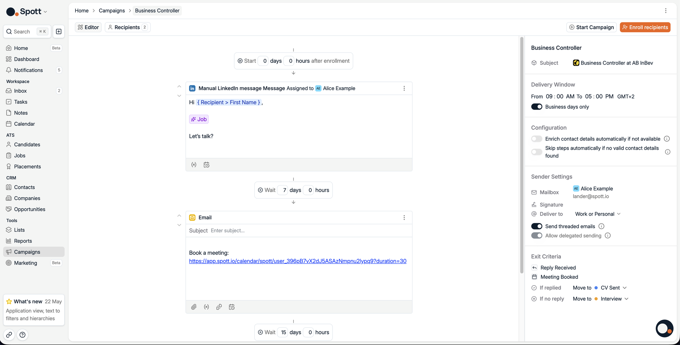Click Start Campaign button
The image size is (680, 345).
tap(592, 27)
